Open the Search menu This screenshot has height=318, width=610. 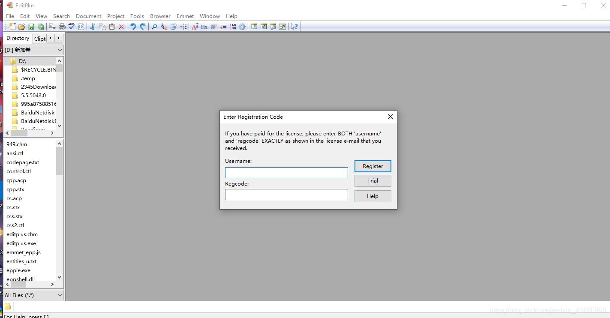coord(61,16)
